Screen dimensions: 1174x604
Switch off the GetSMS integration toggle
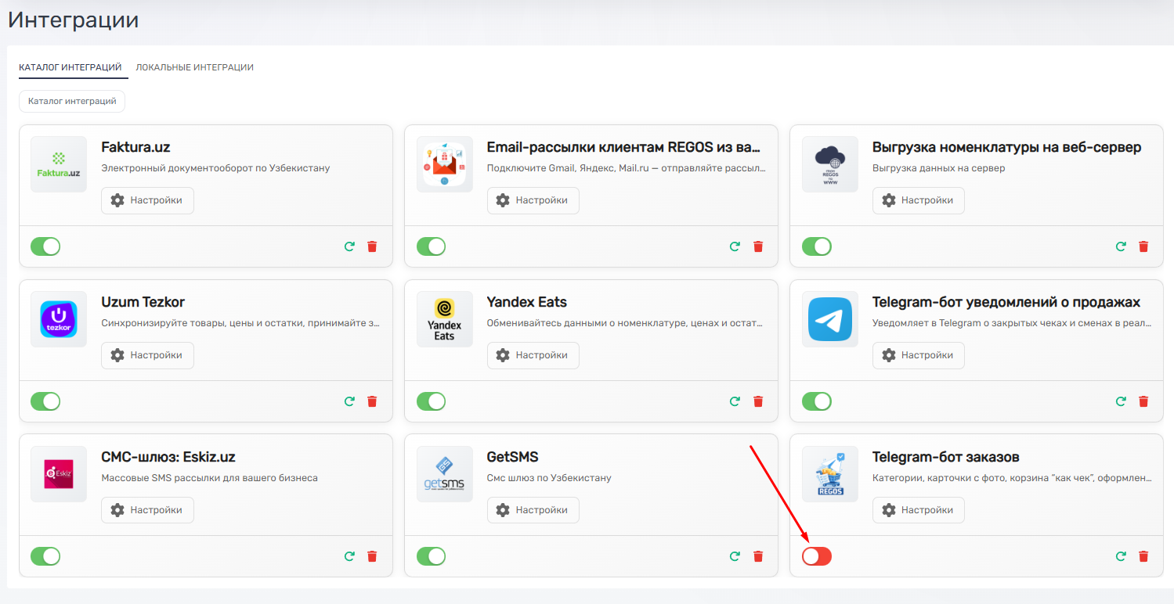(x=431, y=556)
